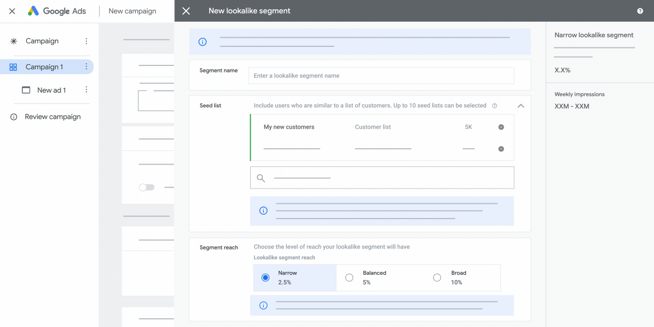Select the Broad 10% reach option
This screenshot has height=327, width=654.
click(437, 277)
